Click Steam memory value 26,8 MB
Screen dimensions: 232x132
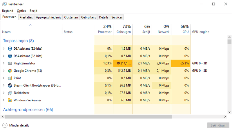125,85
